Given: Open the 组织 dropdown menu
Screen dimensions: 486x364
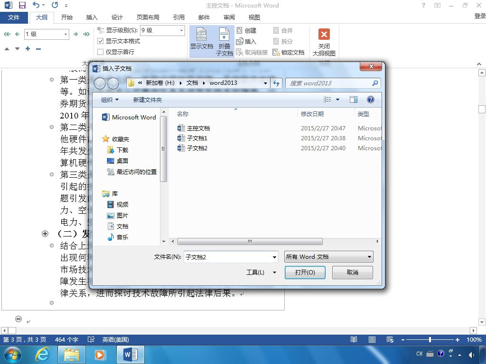Looking at the screenshot, I should (110, 100).
